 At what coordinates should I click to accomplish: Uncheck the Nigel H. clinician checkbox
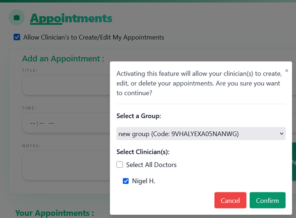tap(126, 181)
